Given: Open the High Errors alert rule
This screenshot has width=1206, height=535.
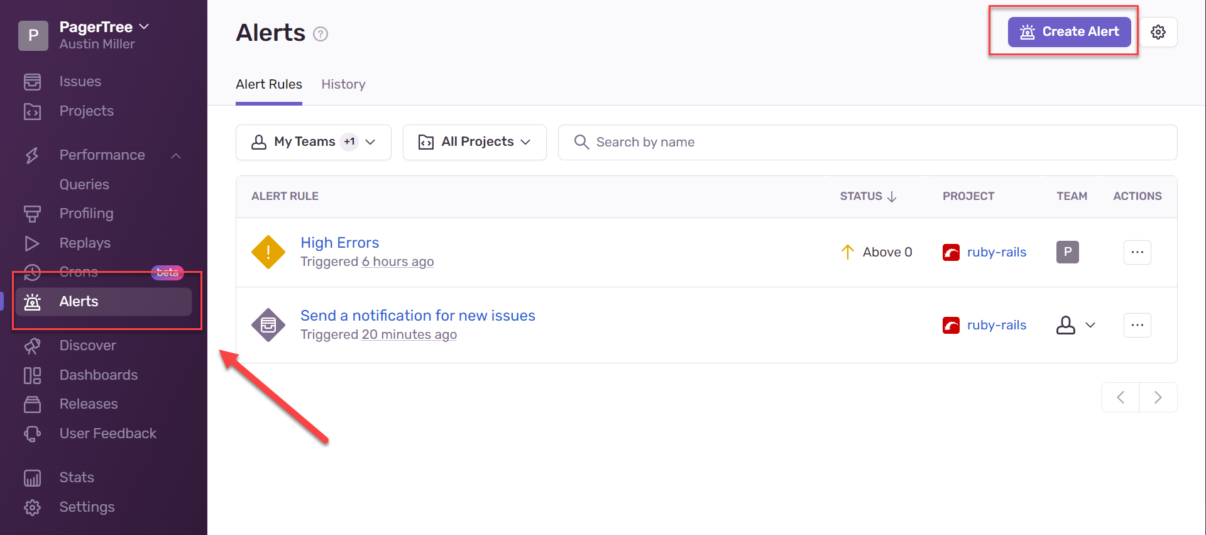Looking at the screenshot, I should click(x=339, y=243).
